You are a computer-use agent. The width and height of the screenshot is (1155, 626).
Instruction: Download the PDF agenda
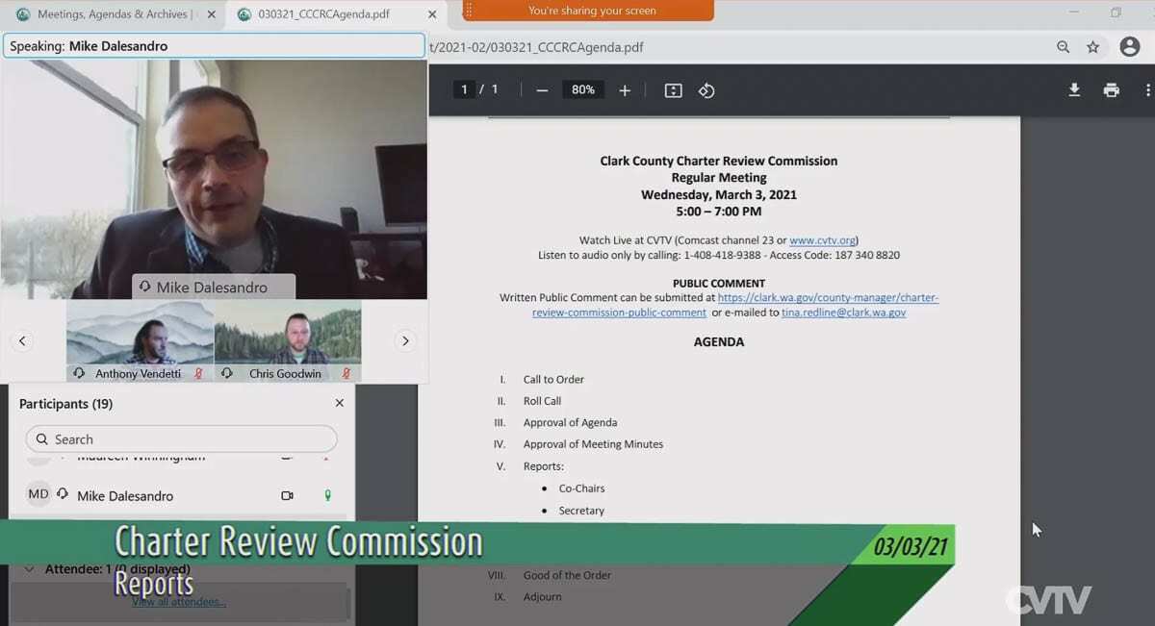click(x=1074, y=90)
